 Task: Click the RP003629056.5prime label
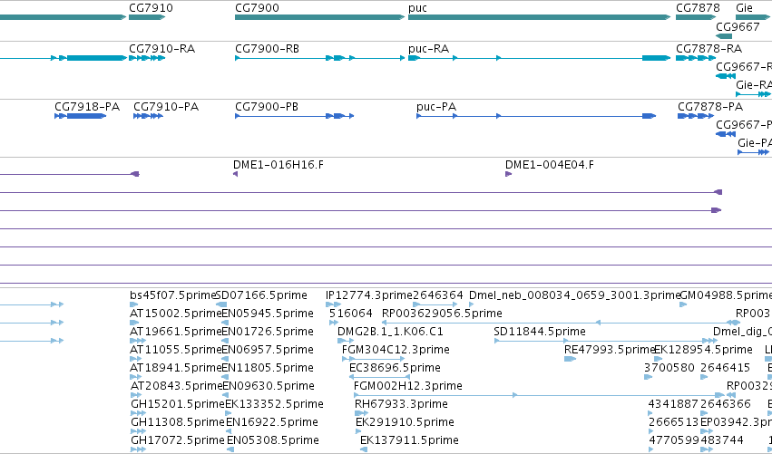point(442,314)
